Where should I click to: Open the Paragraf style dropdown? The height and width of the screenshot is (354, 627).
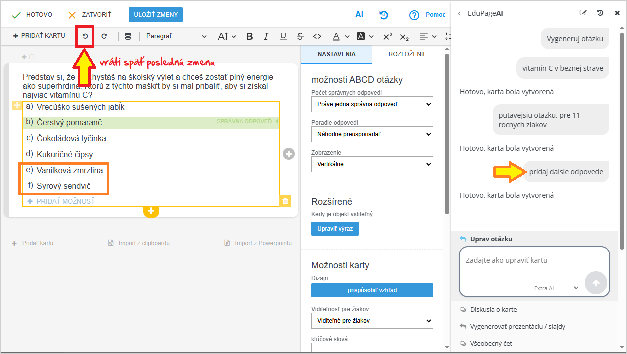click(x=176, y=36)
